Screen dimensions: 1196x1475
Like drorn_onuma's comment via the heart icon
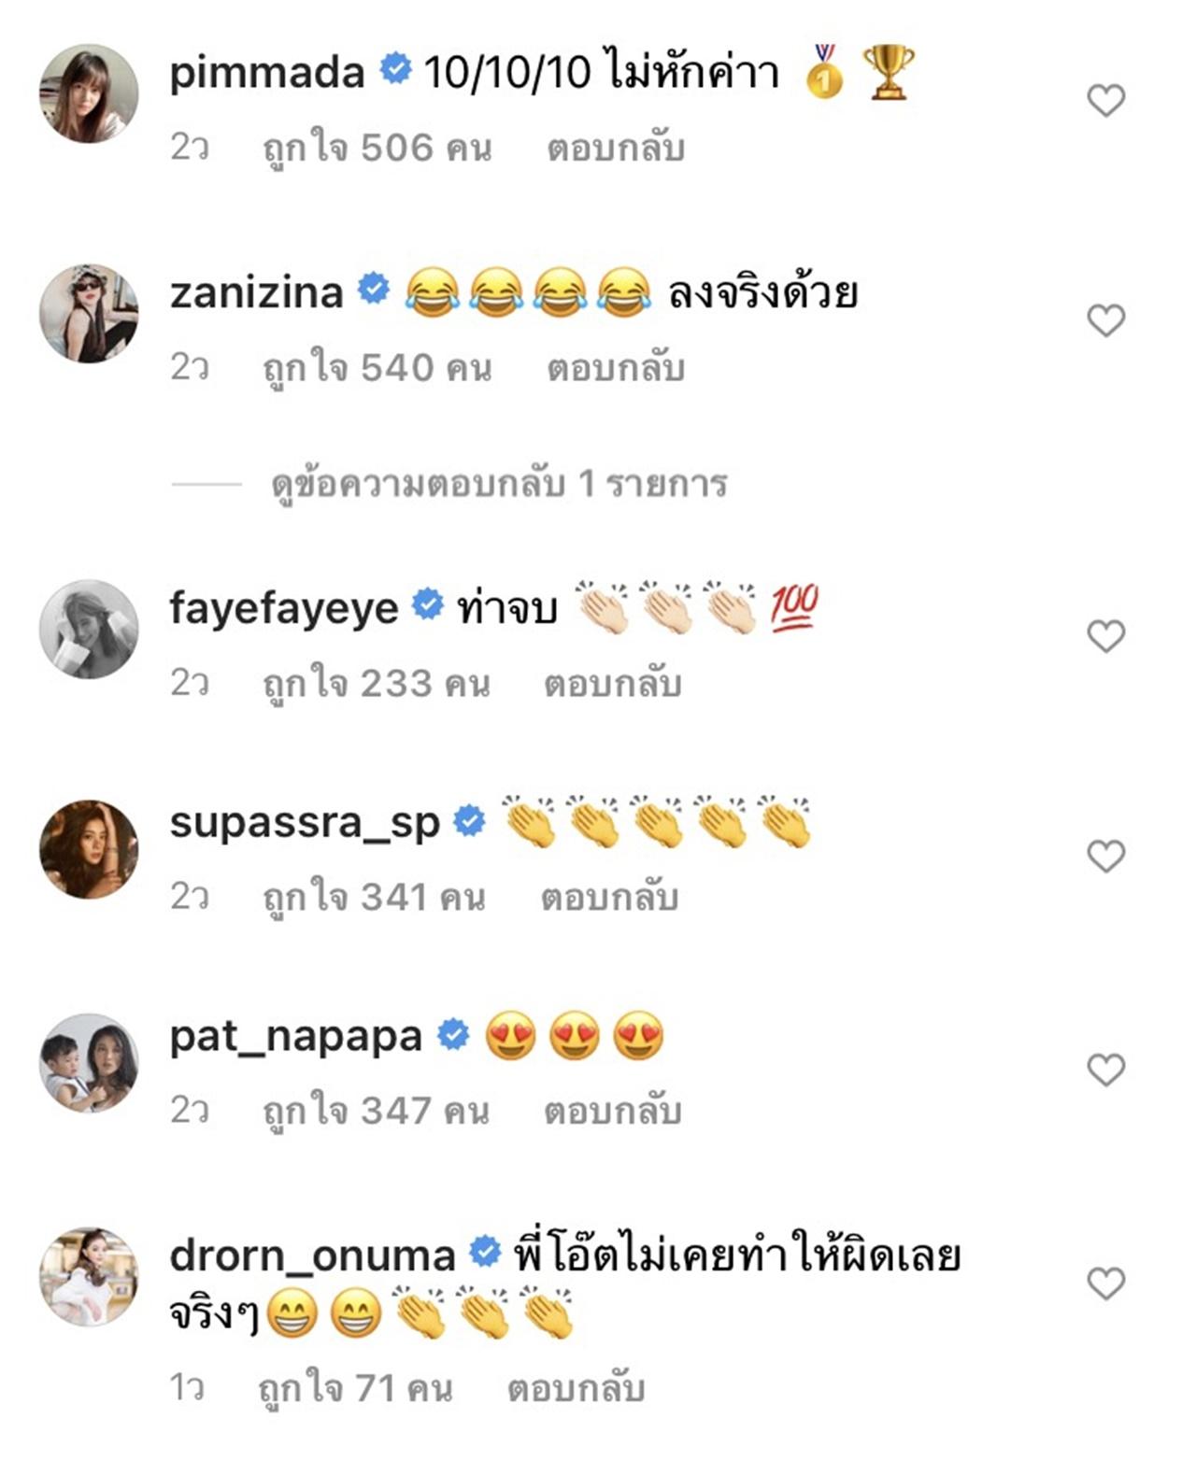pyautogui.click(x=1105, y=1284)
